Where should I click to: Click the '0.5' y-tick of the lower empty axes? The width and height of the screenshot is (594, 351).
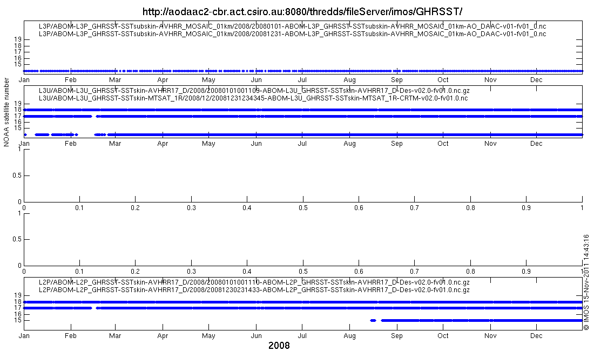[17, 239]
